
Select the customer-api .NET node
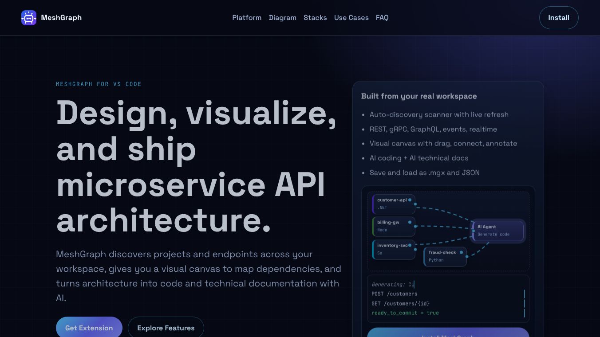[394, 204]
